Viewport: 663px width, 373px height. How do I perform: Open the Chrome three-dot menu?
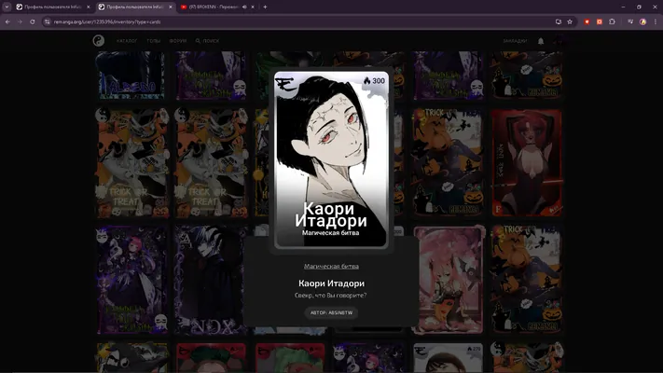tap(656, 21)
